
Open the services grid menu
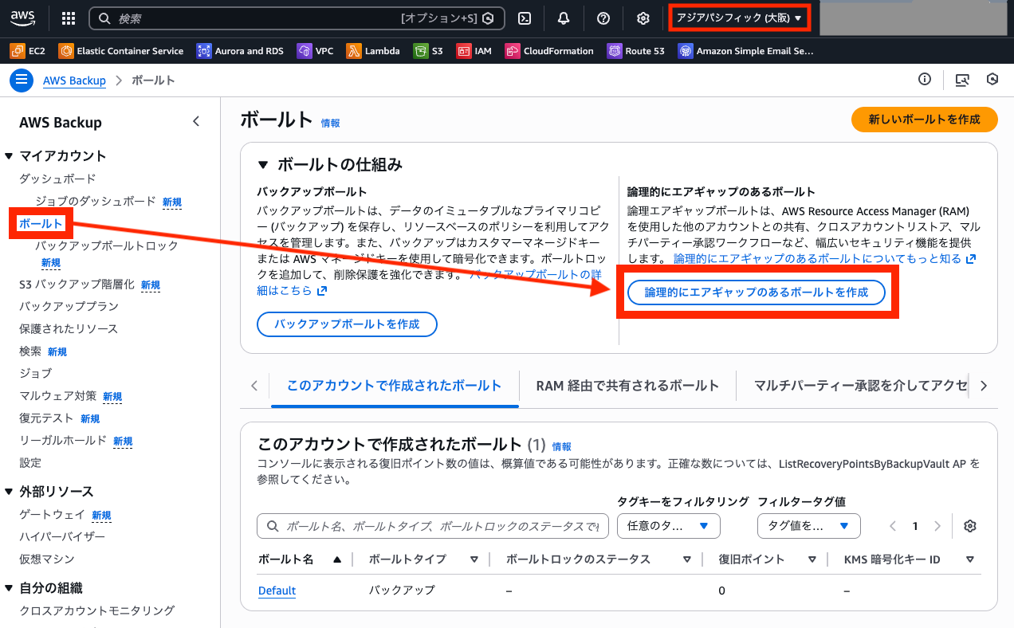[68, 18]
